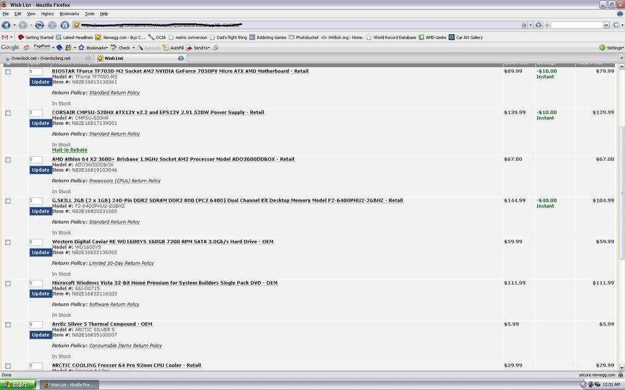
Task: Expand the search bar history dropdown
Action: tap(606, 25)
